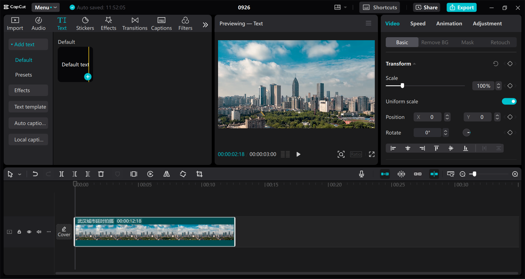This screenshot has width=525, height=279.
Task: Align clip to left edge
Action: tap(393, 148)
